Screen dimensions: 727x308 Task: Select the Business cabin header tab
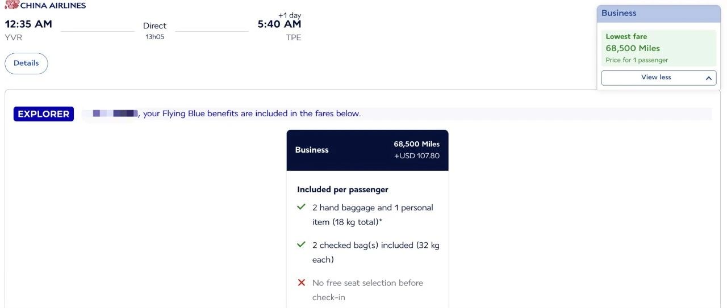pyautogui.click(x=658, y=14)
